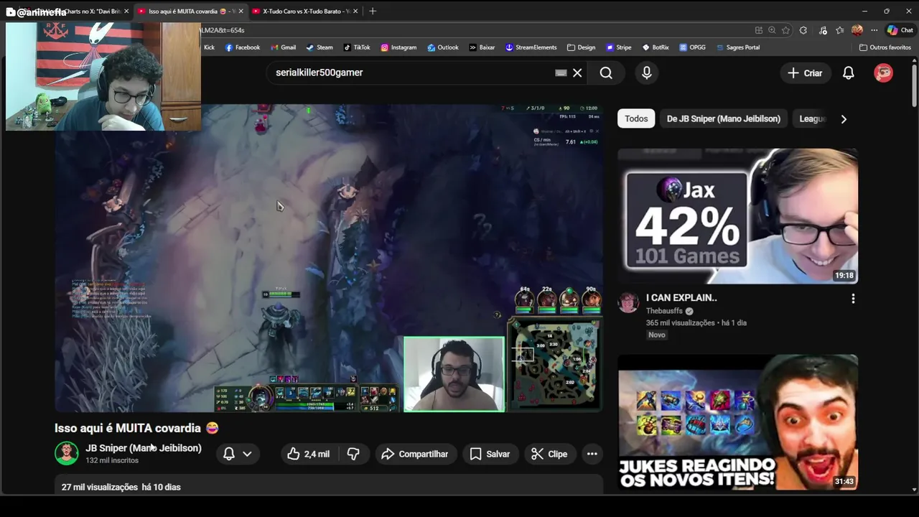Open the on-screen keyboard icon in search
Screen dimensions: 919x517
[x=561, y=73]
